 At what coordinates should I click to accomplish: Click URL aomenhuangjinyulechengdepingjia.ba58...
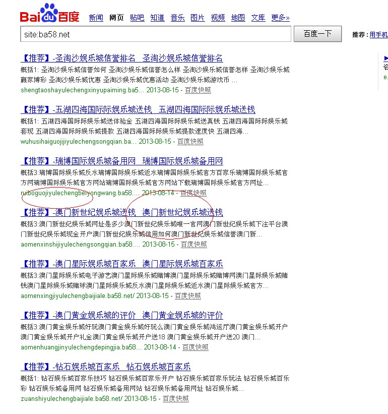click(81, 347)
